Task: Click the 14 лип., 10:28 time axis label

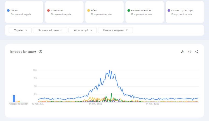Action: 153,104
